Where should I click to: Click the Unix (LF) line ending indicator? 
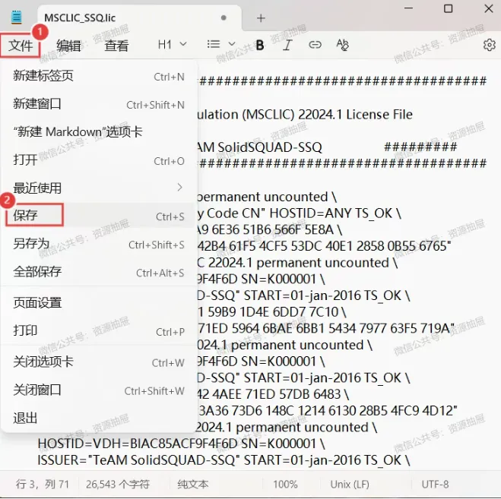pyautogui.click(x=350, y=485)
